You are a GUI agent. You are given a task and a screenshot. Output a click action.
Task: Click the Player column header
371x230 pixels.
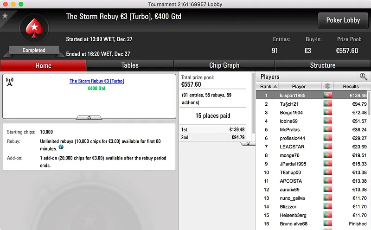click(299, 86)
